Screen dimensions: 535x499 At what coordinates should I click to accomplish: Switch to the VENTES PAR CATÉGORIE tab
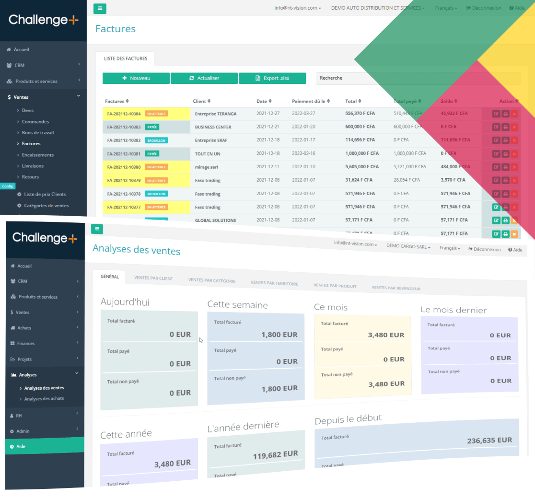pos(211,280)
